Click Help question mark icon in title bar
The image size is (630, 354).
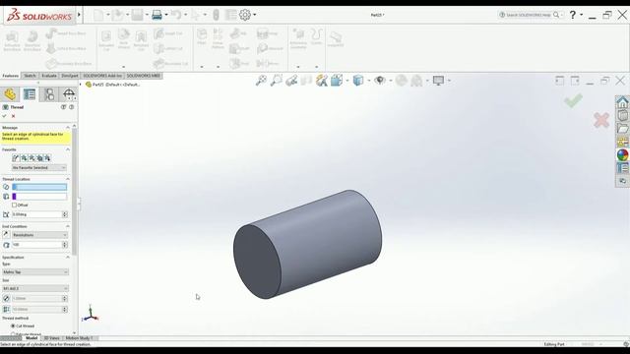click(573, 15)
